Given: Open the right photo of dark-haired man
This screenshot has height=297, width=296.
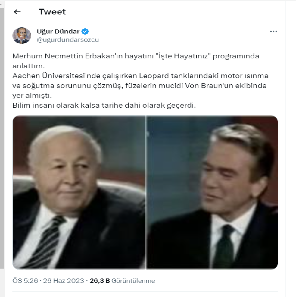Looking at the screenshot, I should pos(212,192).
